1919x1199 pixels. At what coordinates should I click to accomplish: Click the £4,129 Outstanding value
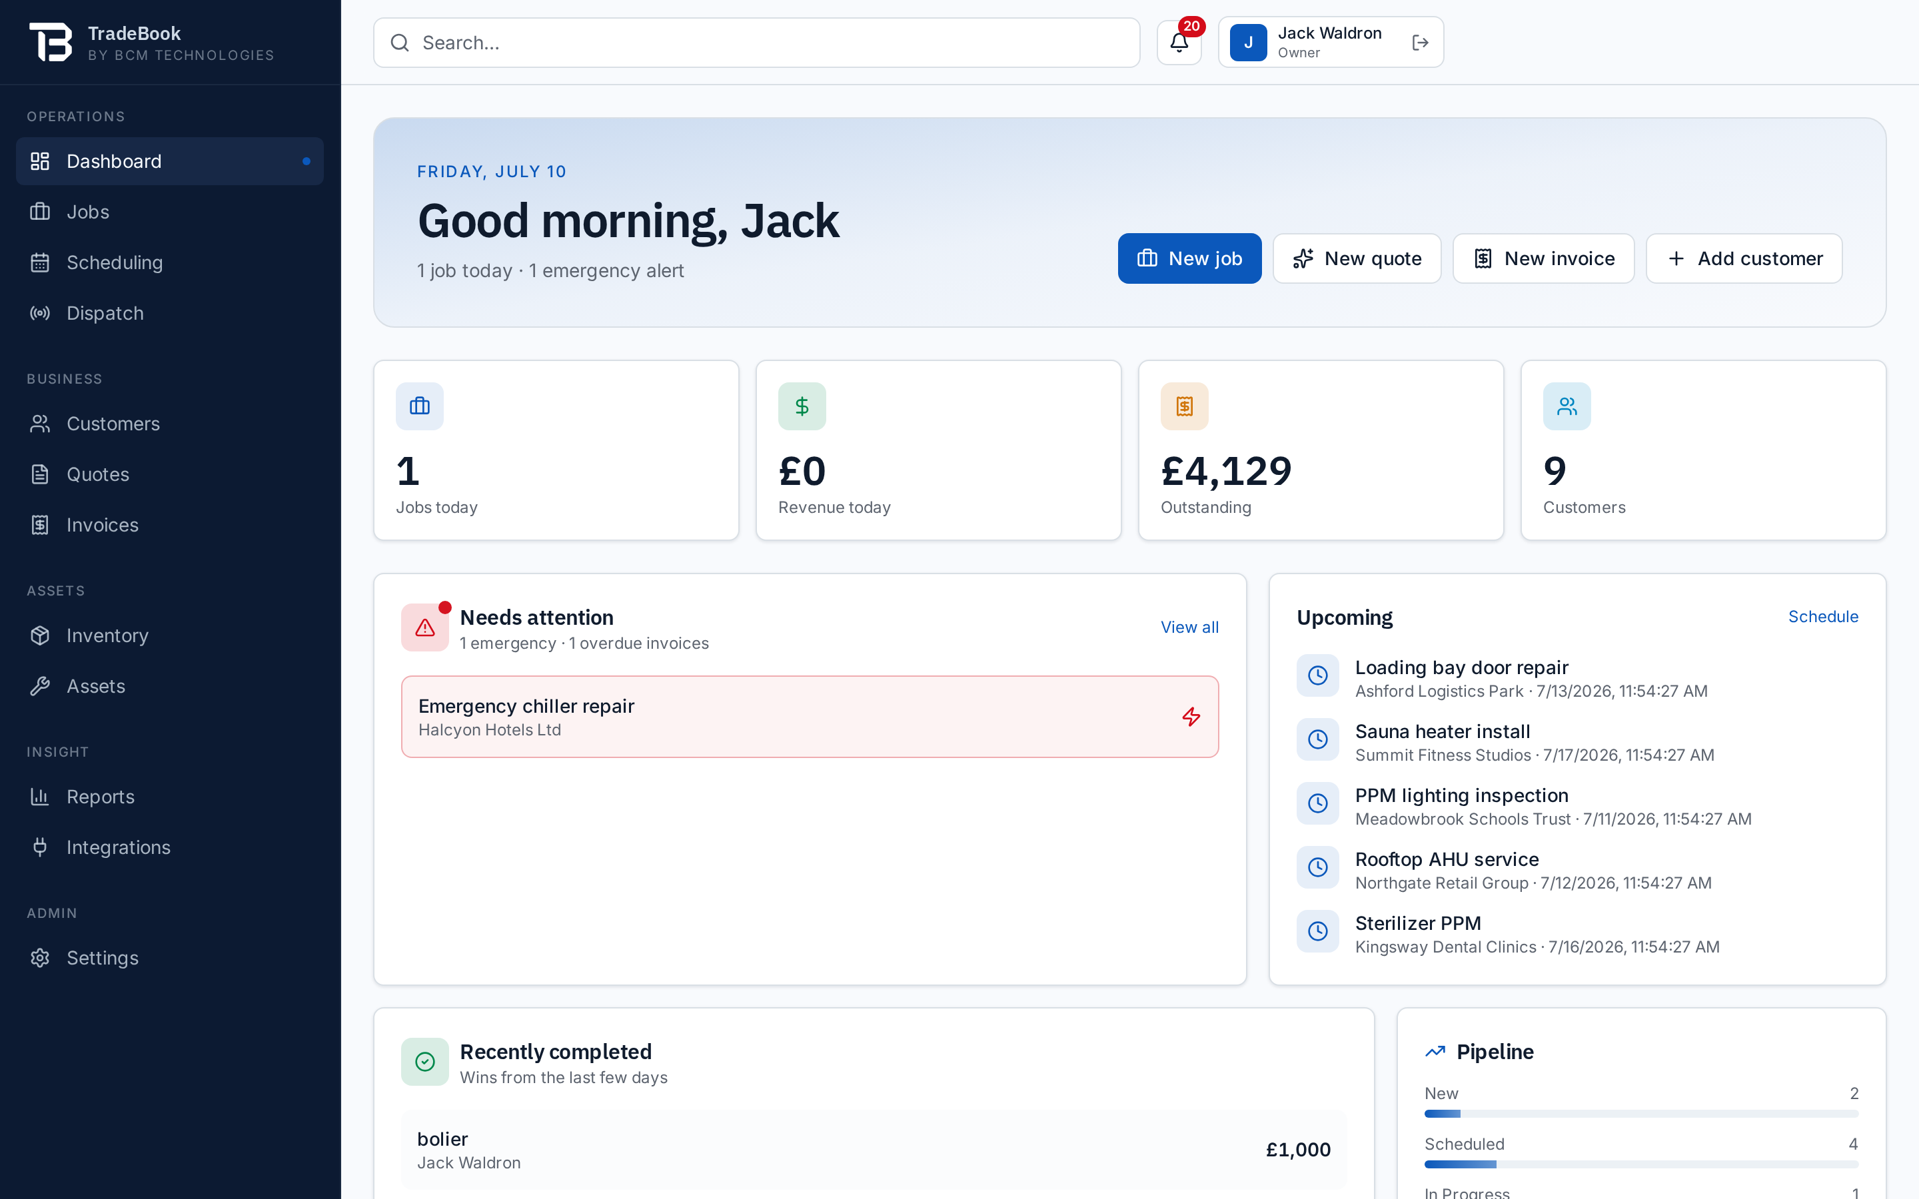[x=1226, y=472]
